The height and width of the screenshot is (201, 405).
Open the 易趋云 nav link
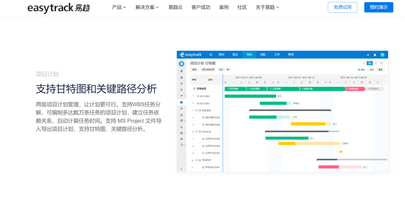click(175, 7)
